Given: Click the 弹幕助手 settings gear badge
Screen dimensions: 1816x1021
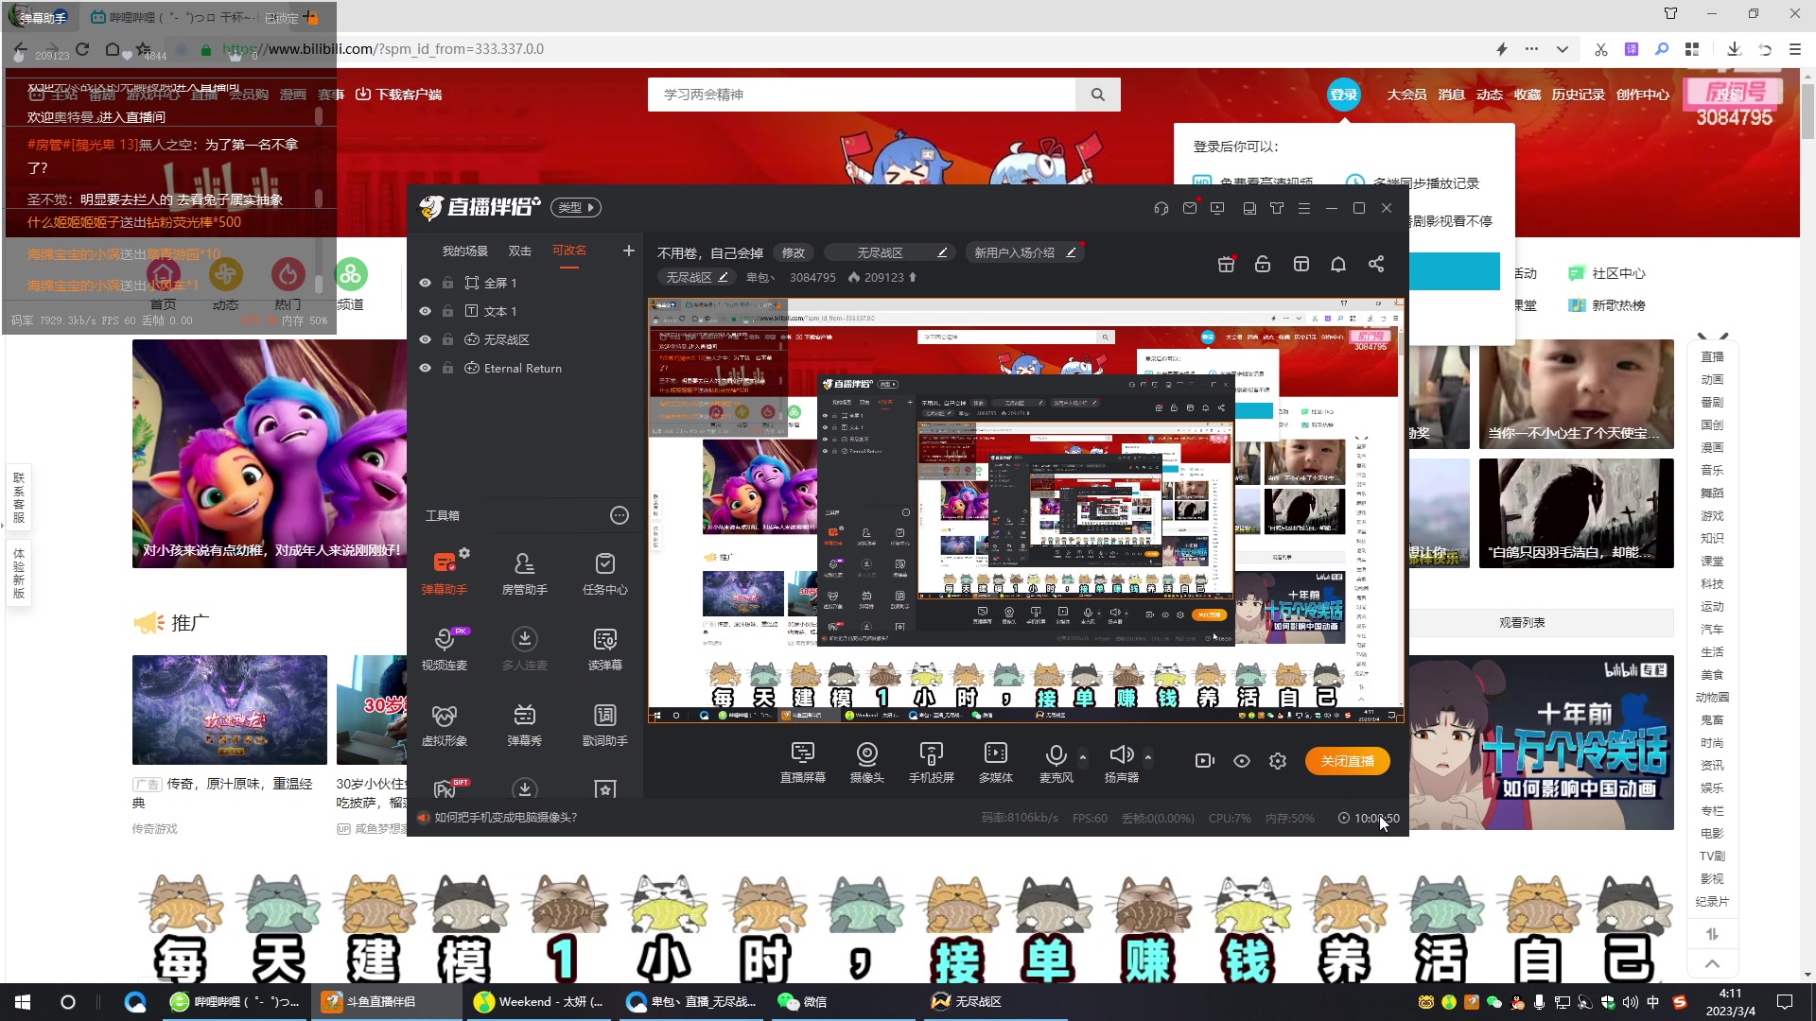Looking at the screenshot, I should pos(464,553).
